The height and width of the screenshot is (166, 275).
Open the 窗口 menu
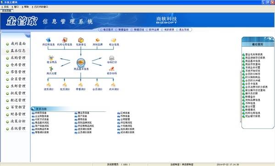tap(15, 7)
